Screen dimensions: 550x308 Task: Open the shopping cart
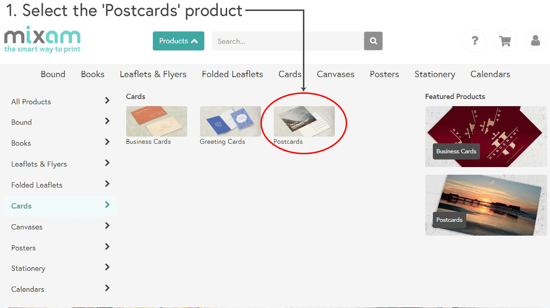click(x=505, y=41)
